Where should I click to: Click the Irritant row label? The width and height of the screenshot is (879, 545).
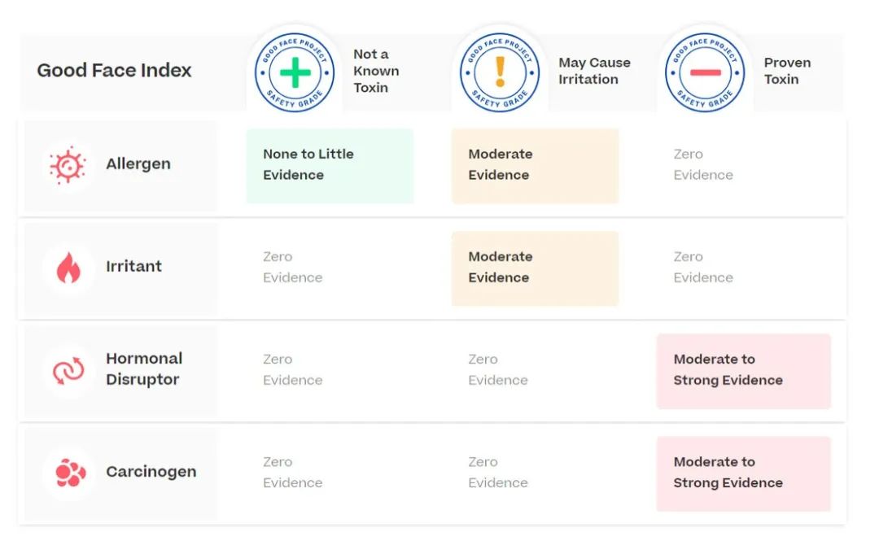134,266
